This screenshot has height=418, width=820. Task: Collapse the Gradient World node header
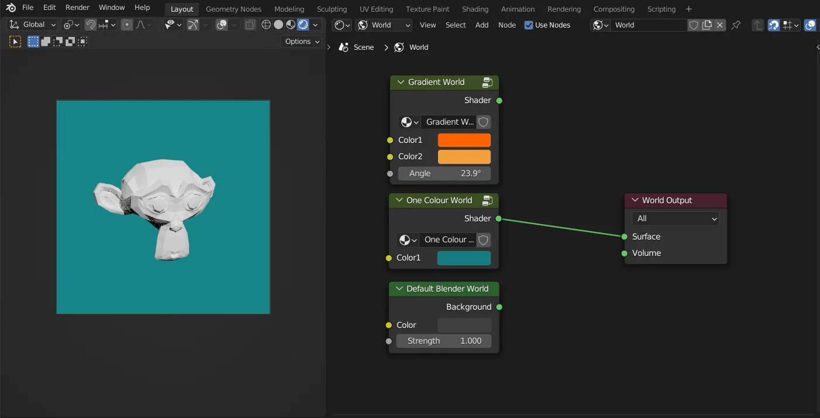click(400, 82)
